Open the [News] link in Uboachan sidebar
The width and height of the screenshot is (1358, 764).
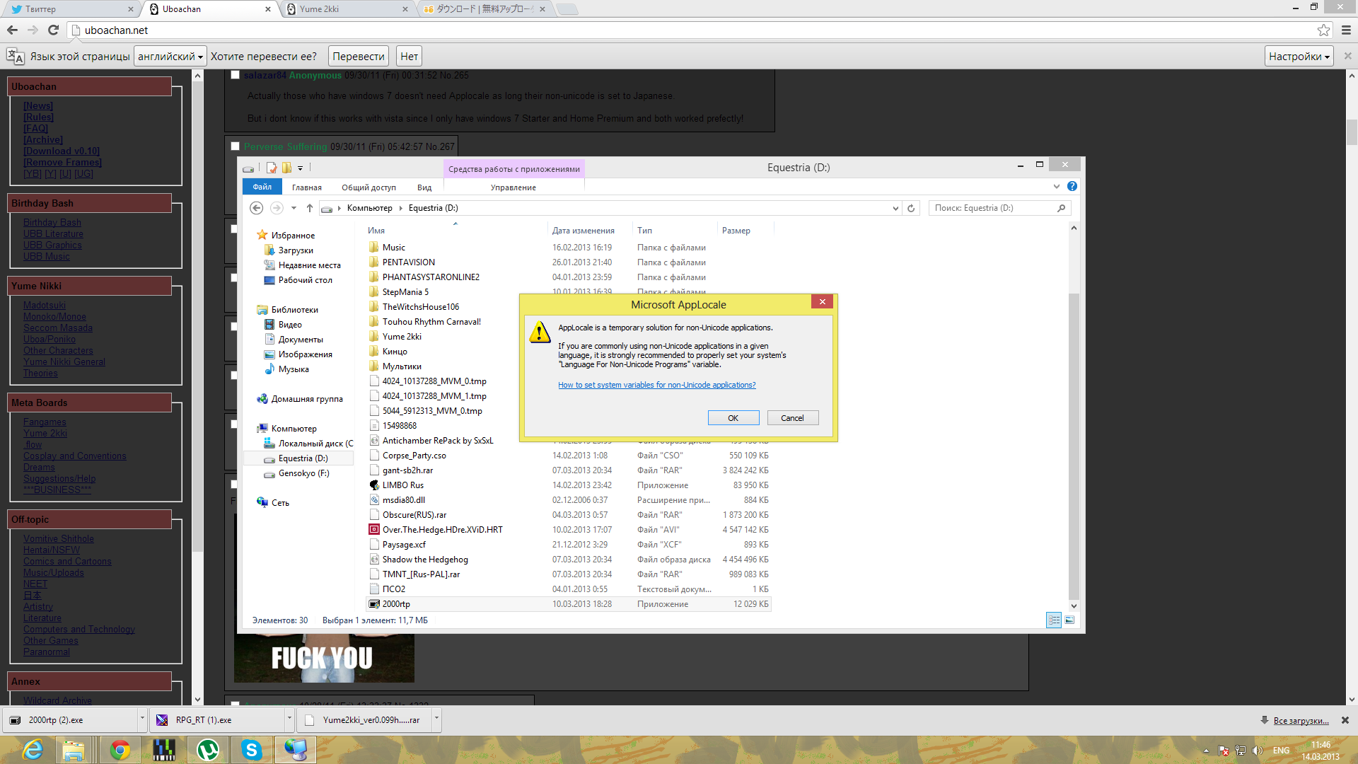38,105
